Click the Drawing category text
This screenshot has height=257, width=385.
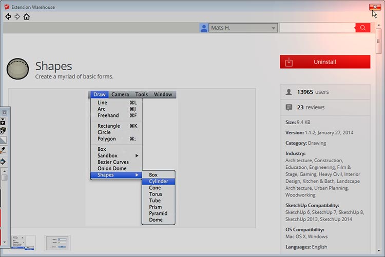317,143
